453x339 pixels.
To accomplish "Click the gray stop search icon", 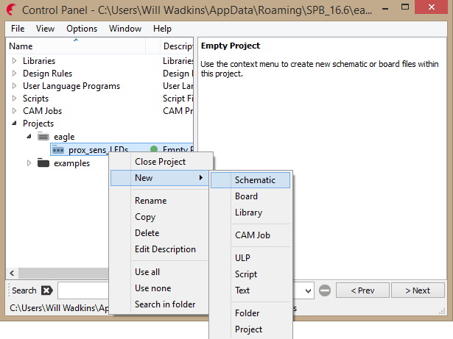I will click(325, 290).
